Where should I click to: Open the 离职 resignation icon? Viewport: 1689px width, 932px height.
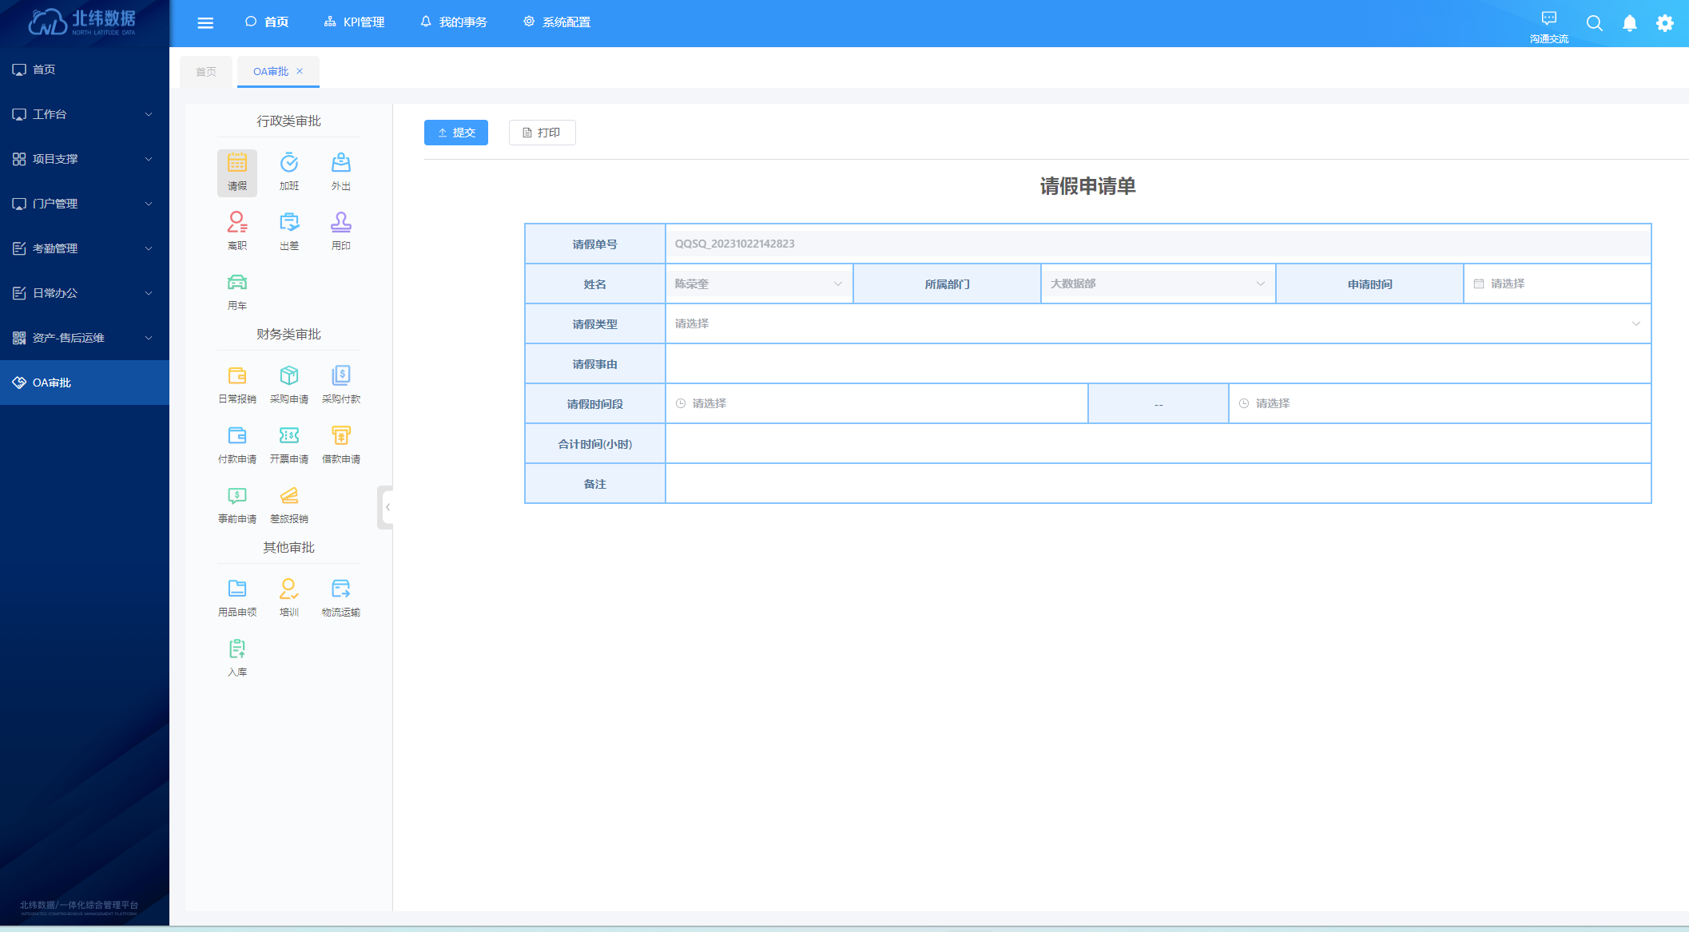coord(237,231)
